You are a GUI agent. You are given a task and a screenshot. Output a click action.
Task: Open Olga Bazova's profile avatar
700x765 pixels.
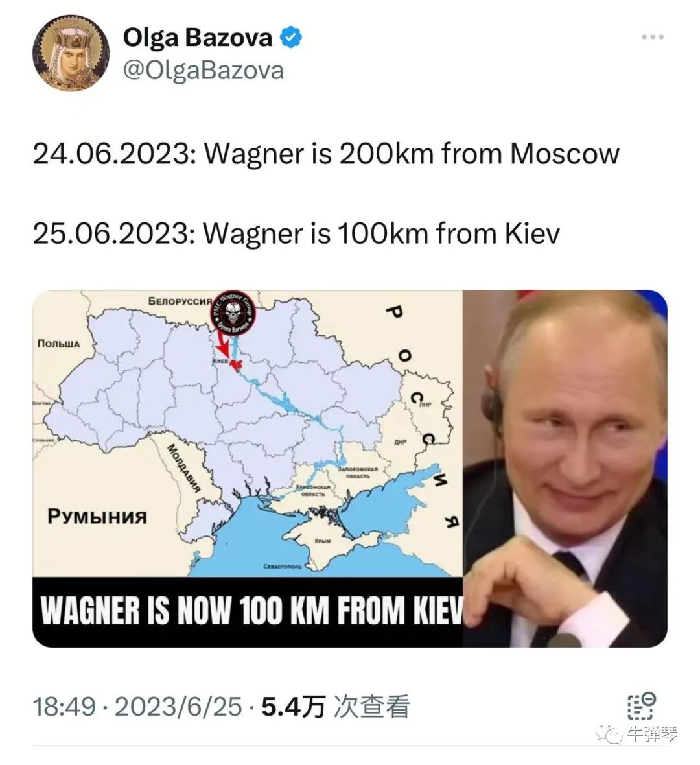tap(71, 54)
